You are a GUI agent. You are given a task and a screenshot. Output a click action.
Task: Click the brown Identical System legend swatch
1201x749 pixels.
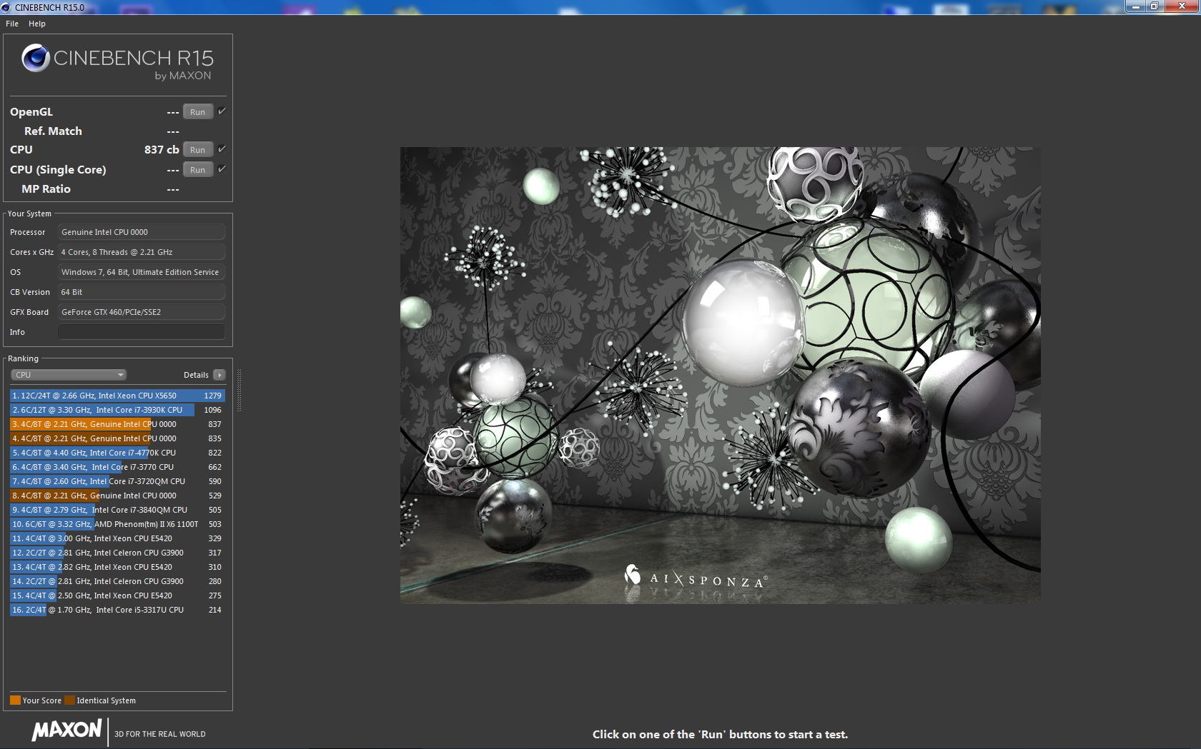69,700
